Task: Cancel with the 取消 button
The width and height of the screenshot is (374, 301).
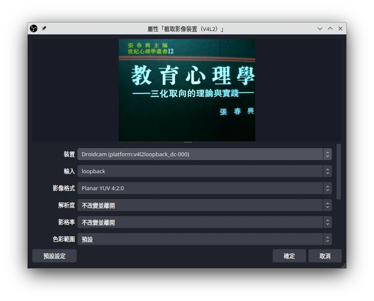Action: coord(325,256)
